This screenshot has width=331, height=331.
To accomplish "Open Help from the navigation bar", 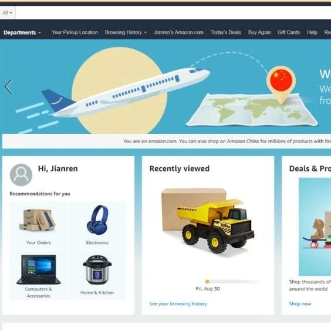I will coord(312,32).
